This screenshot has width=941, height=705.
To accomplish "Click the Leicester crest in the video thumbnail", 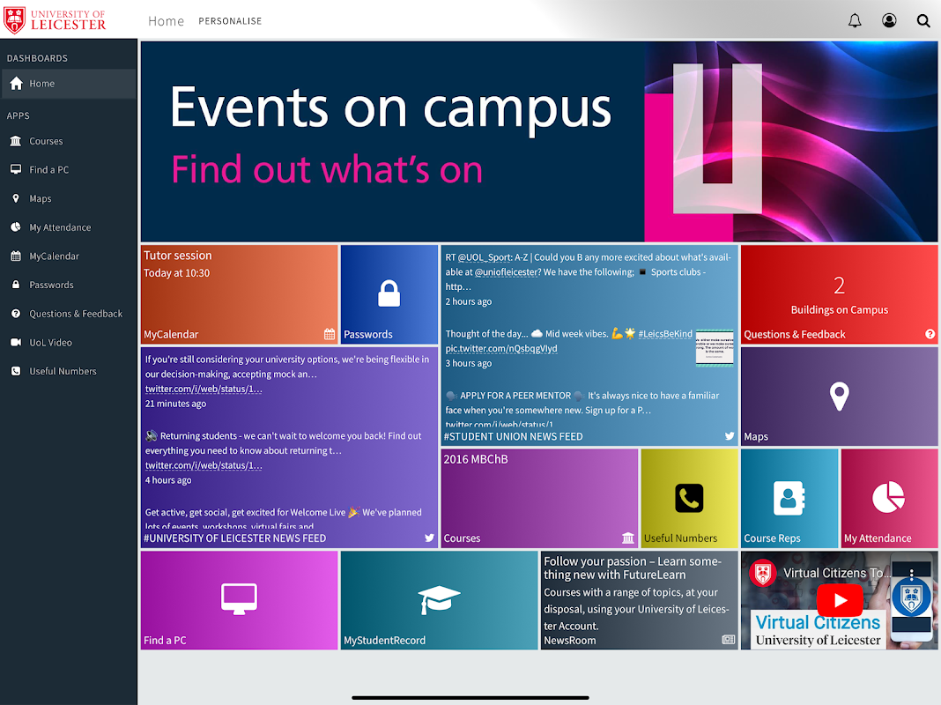I will 911,597.
